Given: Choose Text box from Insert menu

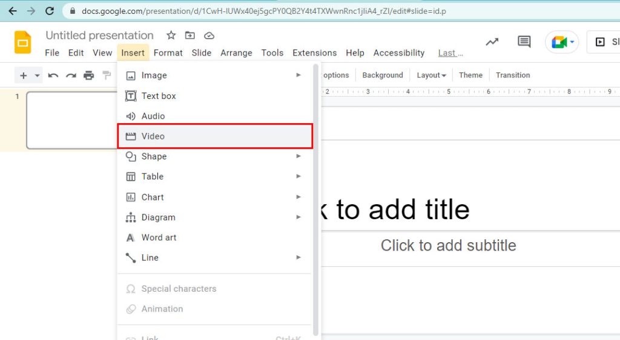Looking at the screenshot, I should (x=159, y=96).
